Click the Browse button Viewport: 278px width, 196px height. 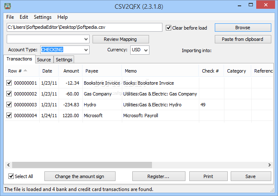(243, 28)
